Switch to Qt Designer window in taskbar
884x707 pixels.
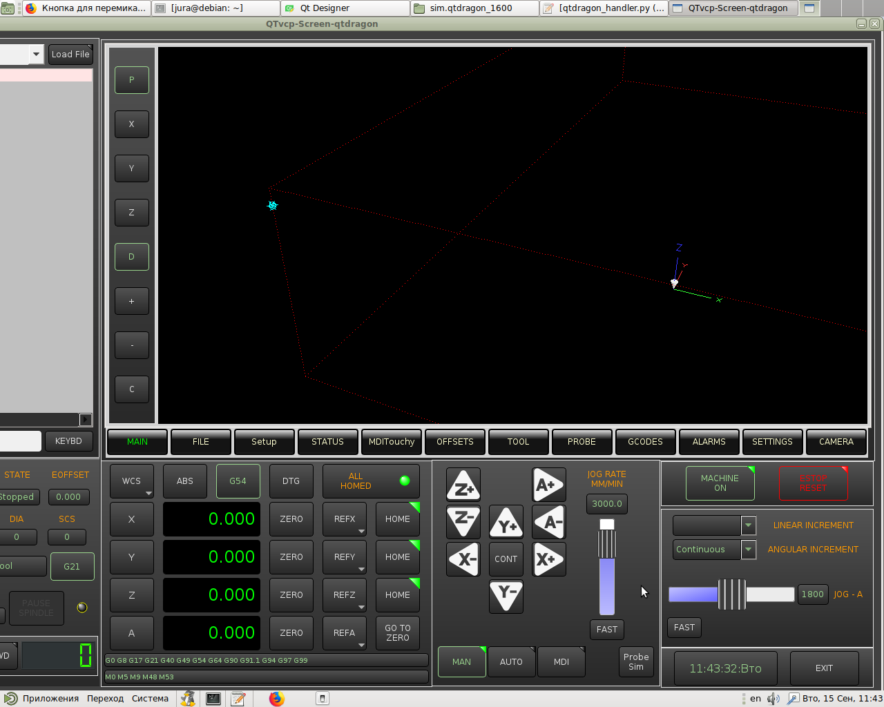point(345,8)
